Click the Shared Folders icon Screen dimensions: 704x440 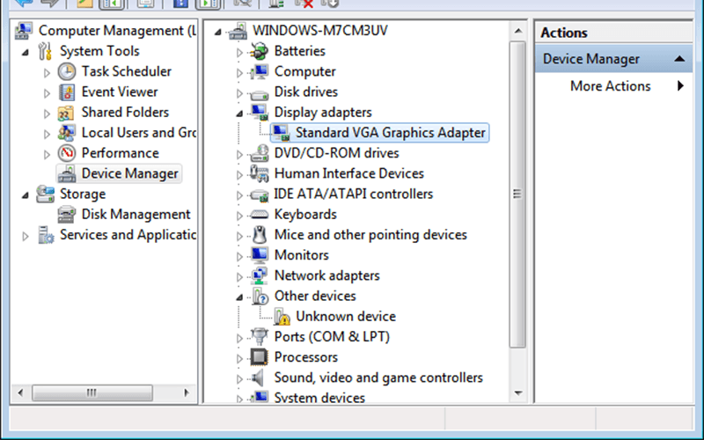67,113
